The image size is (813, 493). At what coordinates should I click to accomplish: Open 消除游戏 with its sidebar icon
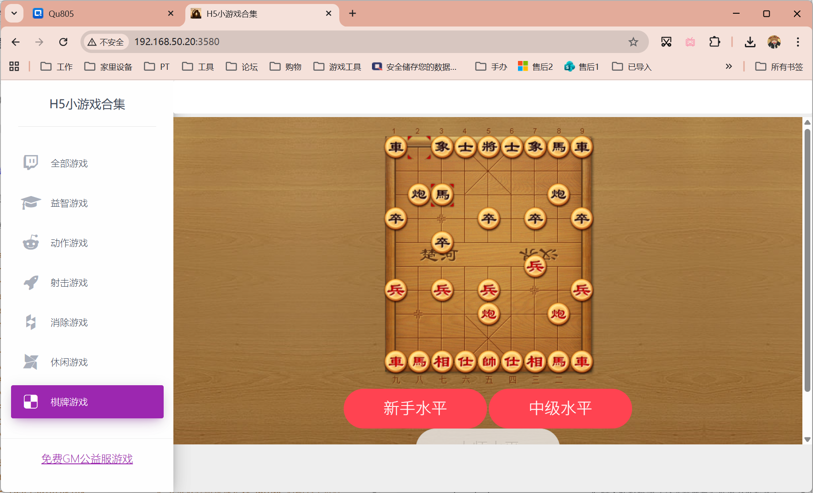click(x=30, y=322)
